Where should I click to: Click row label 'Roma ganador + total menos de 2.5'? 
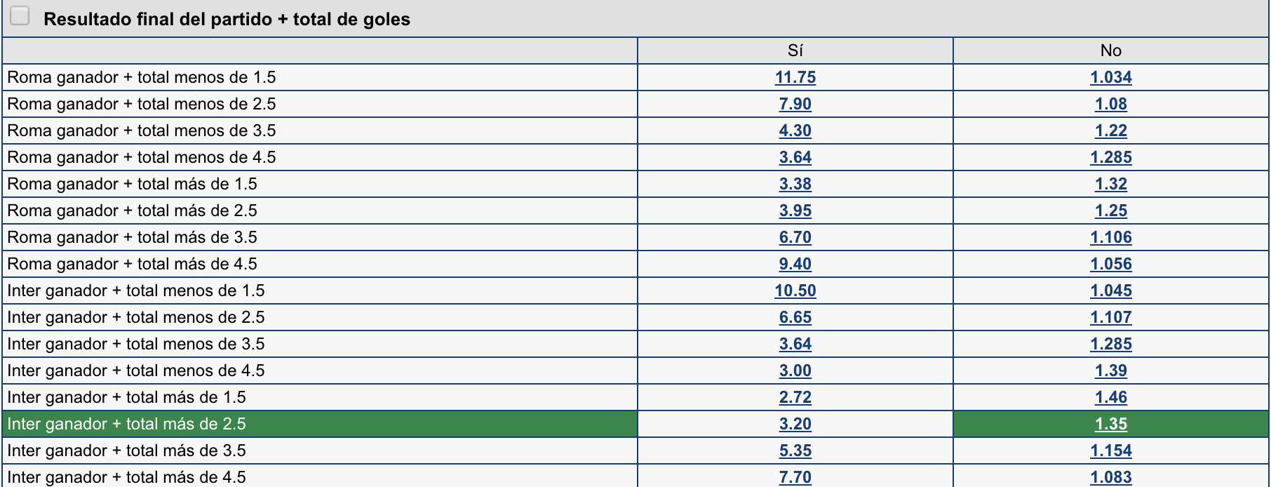click(x=142, y=104)
